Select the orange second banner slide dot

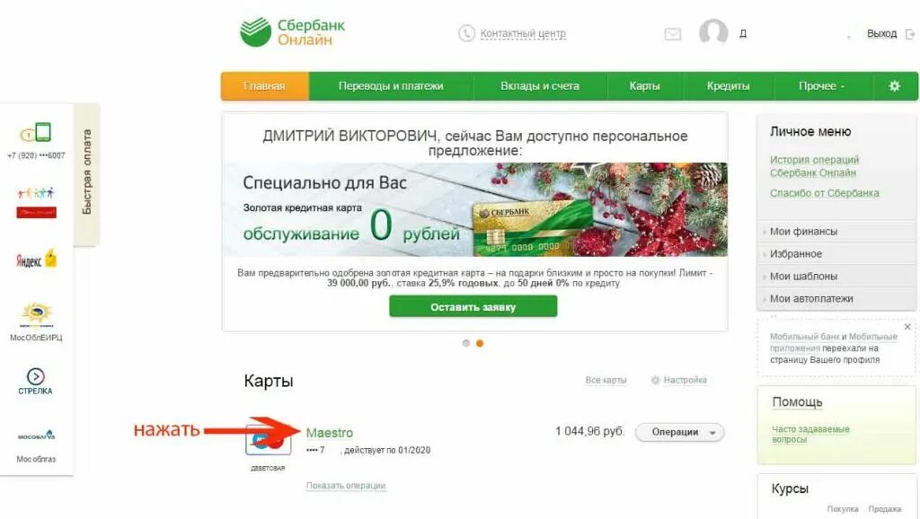[x=480, y=343]
